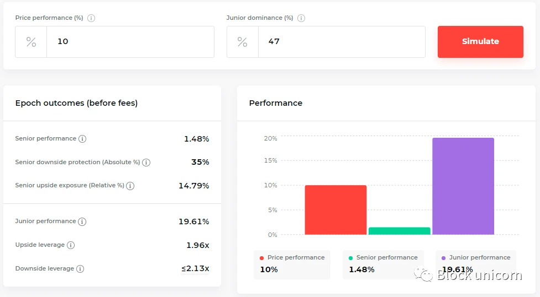
Task: Click percent symbol in Price performance field
Action: (31, 42)
